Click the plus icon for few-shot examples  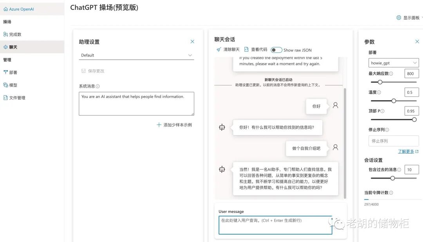point(159,125)
